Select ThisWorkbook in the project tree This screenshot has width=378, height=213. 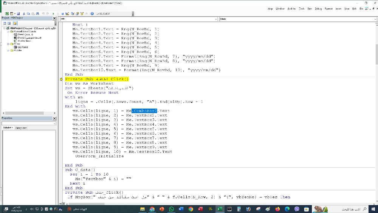pyautogui.click(x=23, y=41)
